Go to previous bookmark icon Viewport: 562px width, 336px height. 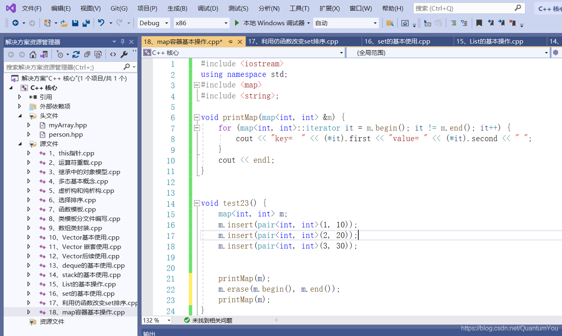pos(491,23)
